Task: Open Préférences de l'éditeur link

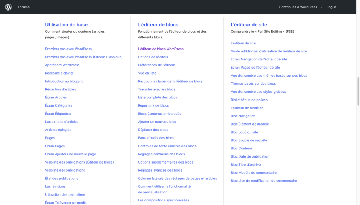Action: pos(156,65)
